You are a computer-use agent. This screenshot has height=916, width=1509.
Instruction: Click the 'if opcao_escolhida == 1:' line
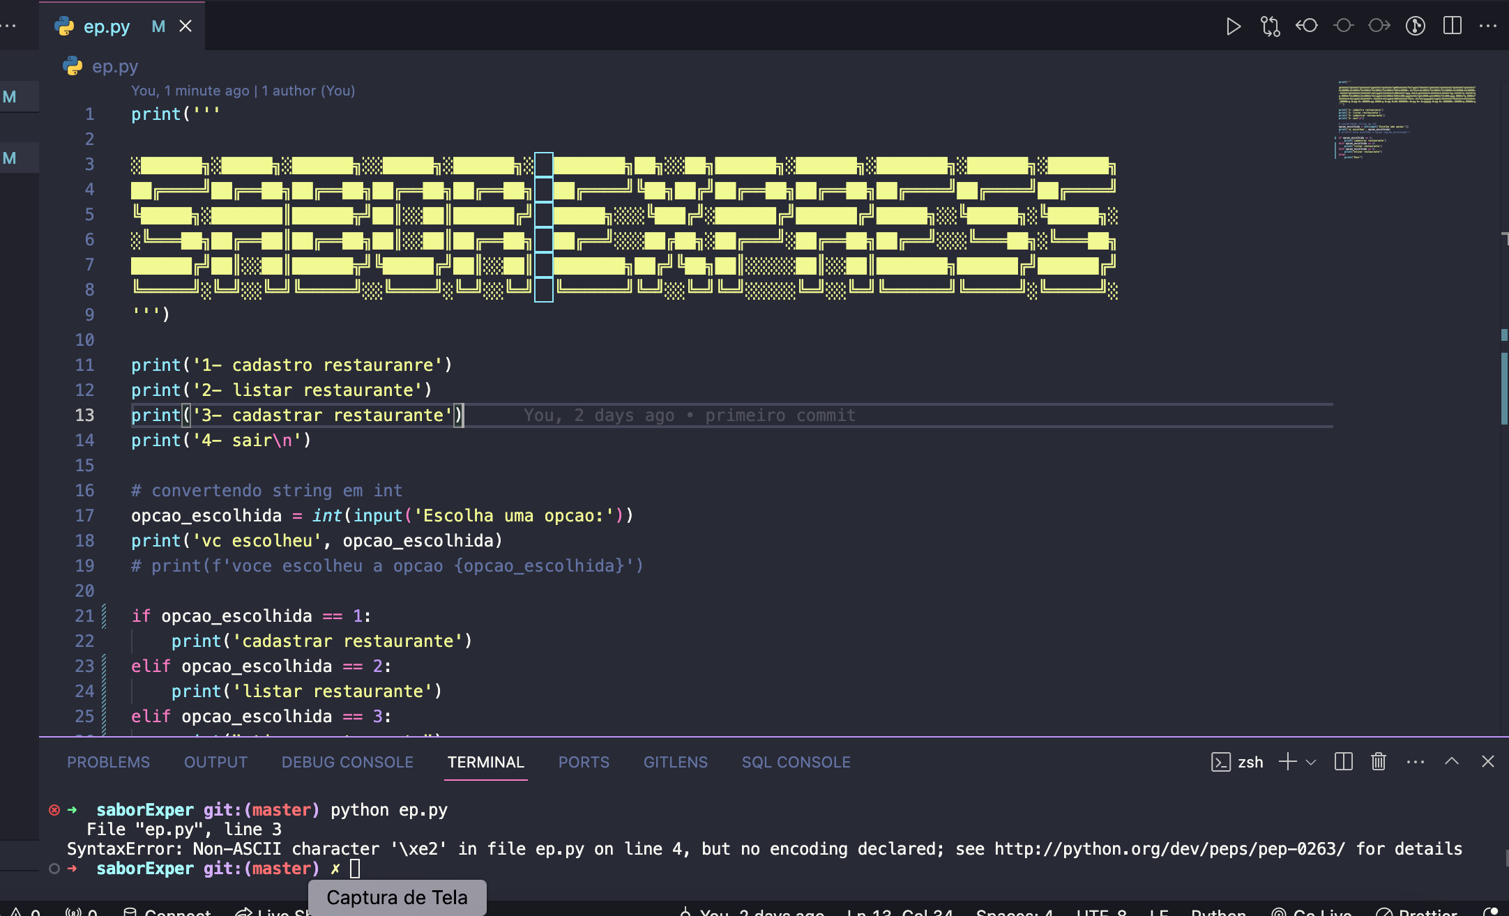pos(251,616)
